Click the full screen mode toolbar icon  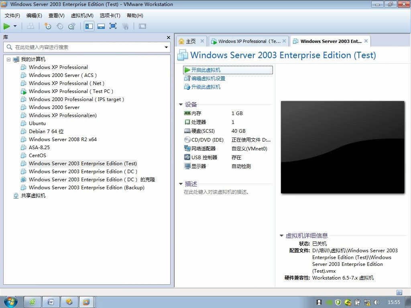pyautogui.click(x=113, y=26)
